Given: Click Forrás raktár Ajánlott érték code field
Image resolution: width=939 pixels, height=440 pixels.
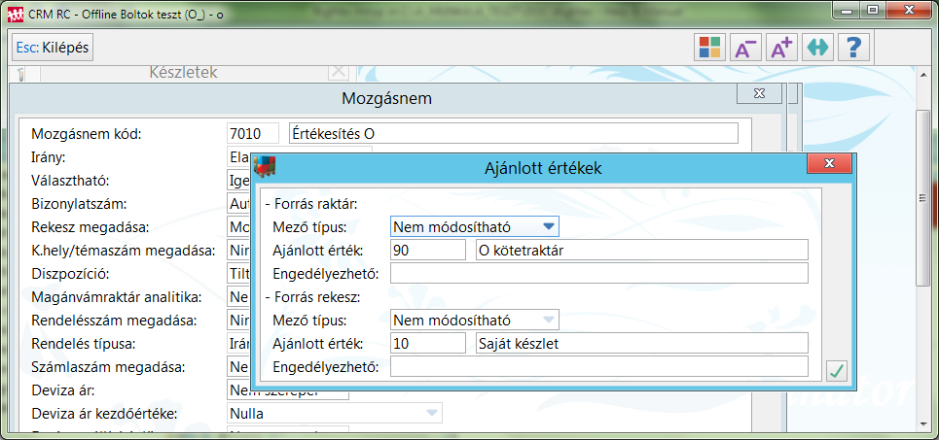Looking at the screenshot, I should (428, 250).
